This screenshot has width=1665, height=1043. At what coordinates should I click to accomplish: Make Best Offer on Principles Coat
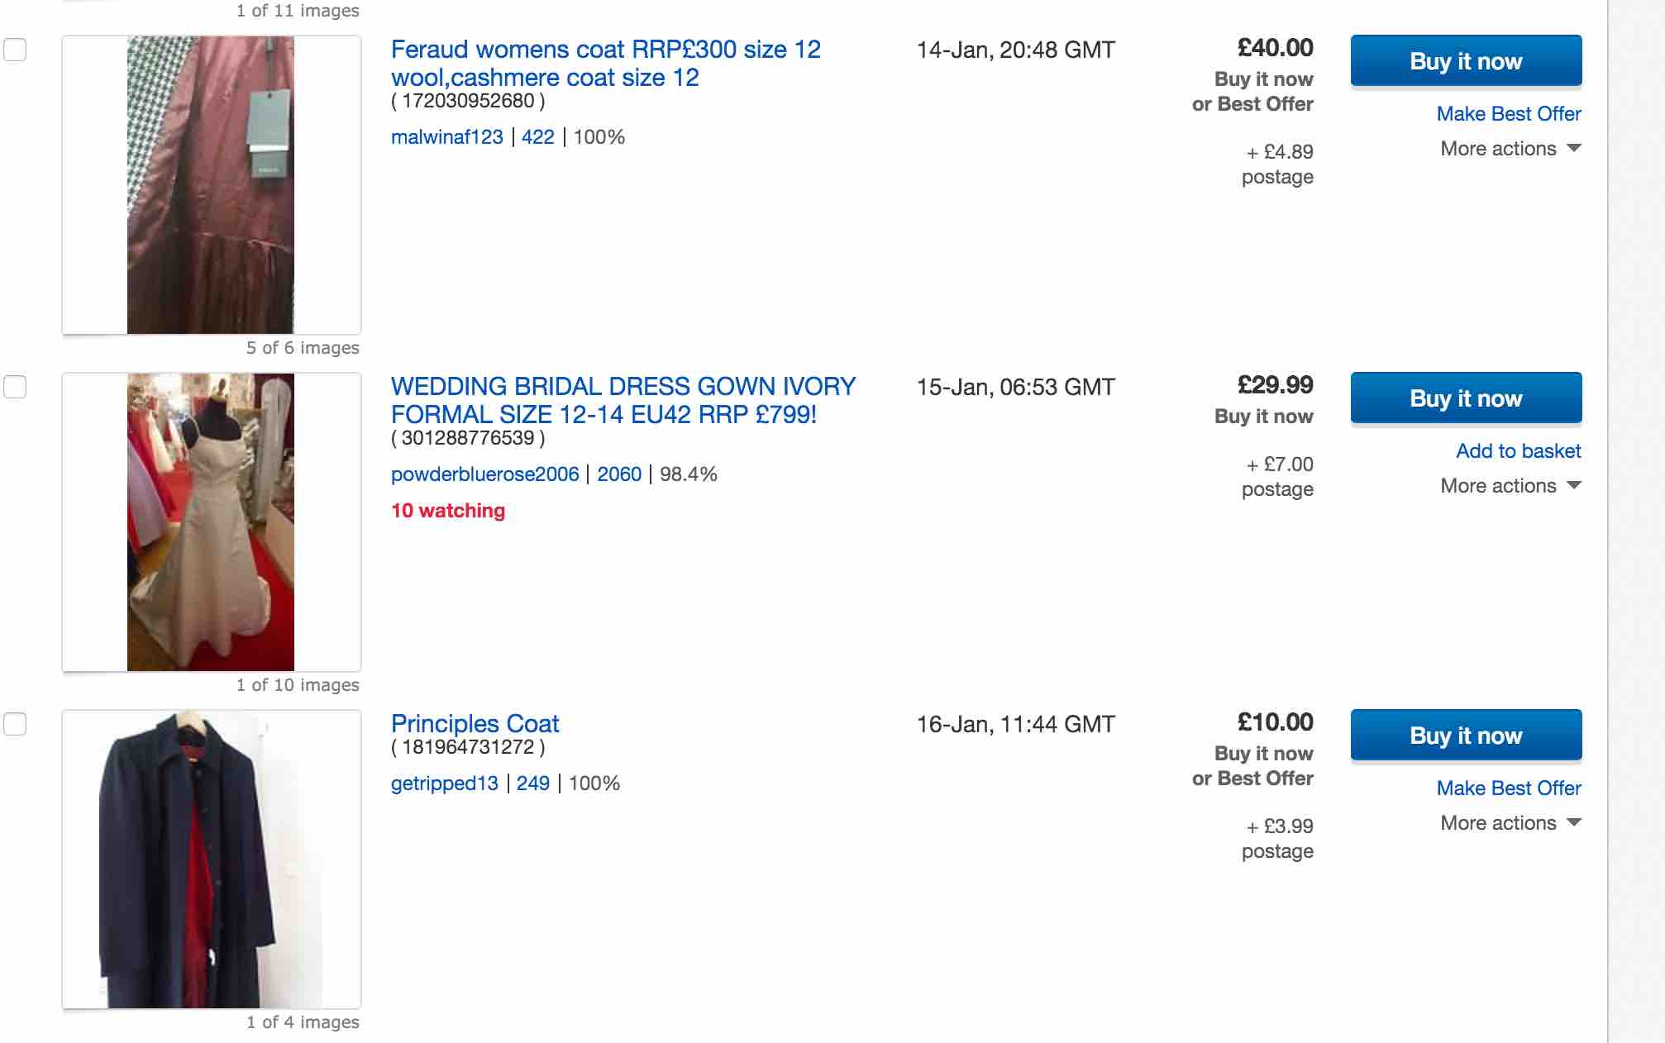click(1508, 788)
